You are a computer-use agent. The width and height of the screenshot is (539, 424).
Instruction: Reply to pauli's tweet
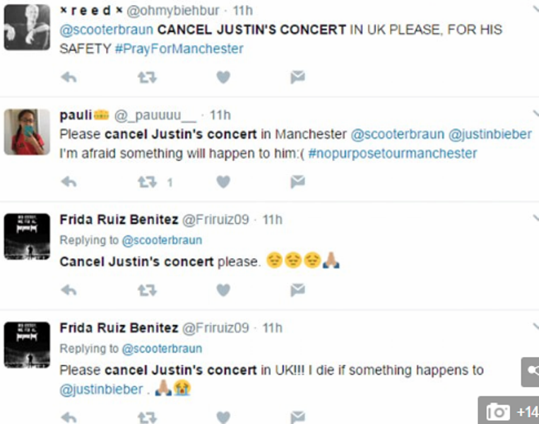point(69,182)
